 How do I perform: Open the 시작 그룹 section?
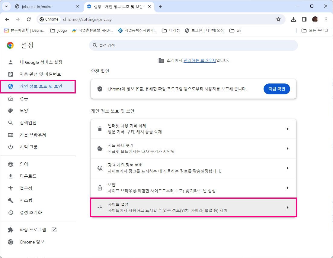(x=38, y=147)
